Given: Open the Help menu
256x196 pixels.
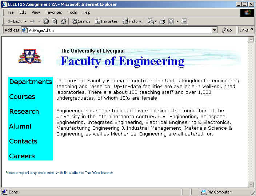Looking at the screenshot, I should (x=87, y=12).
